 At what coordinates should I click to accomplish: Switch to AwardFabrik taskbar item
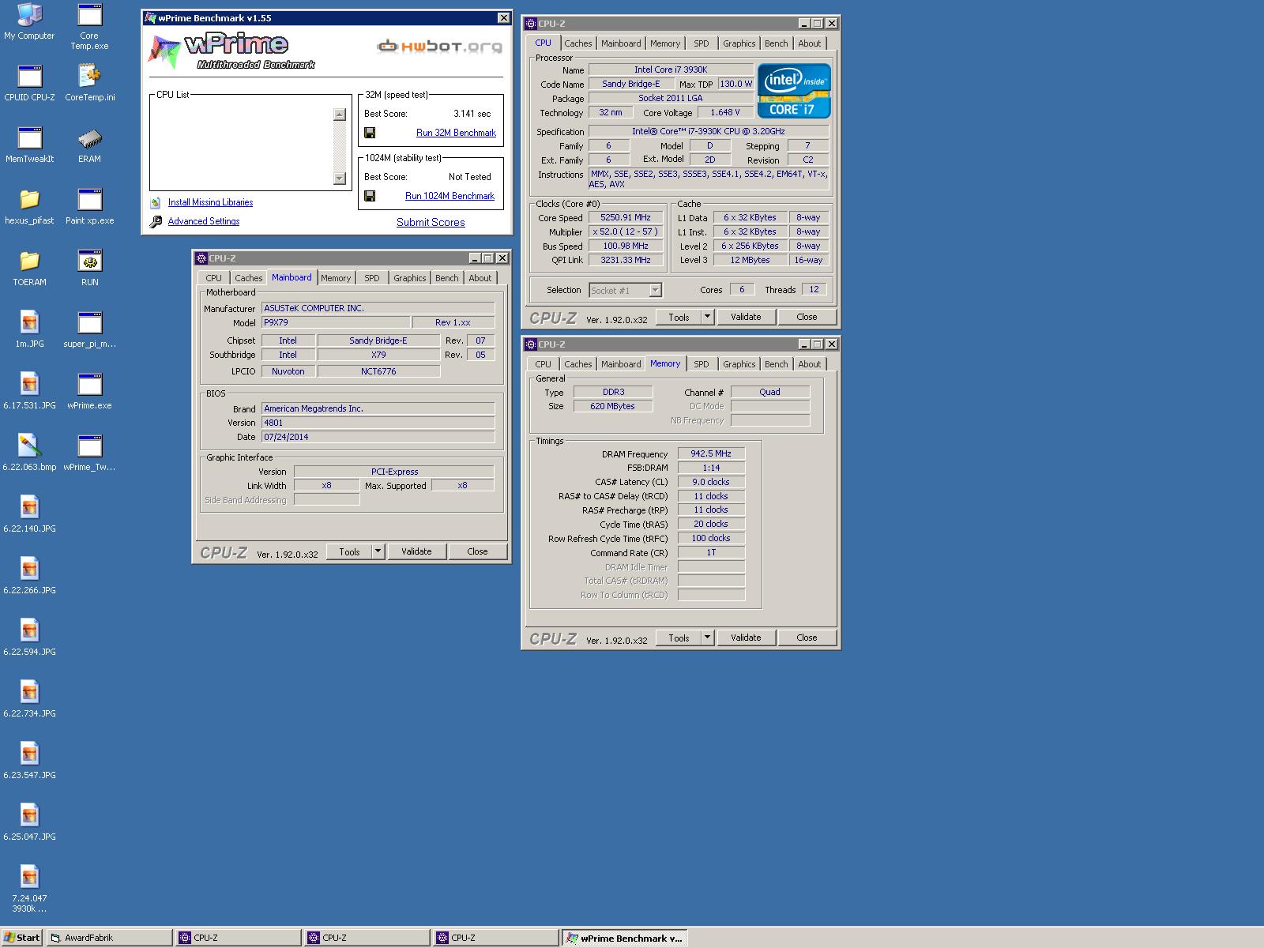point(109,938)
